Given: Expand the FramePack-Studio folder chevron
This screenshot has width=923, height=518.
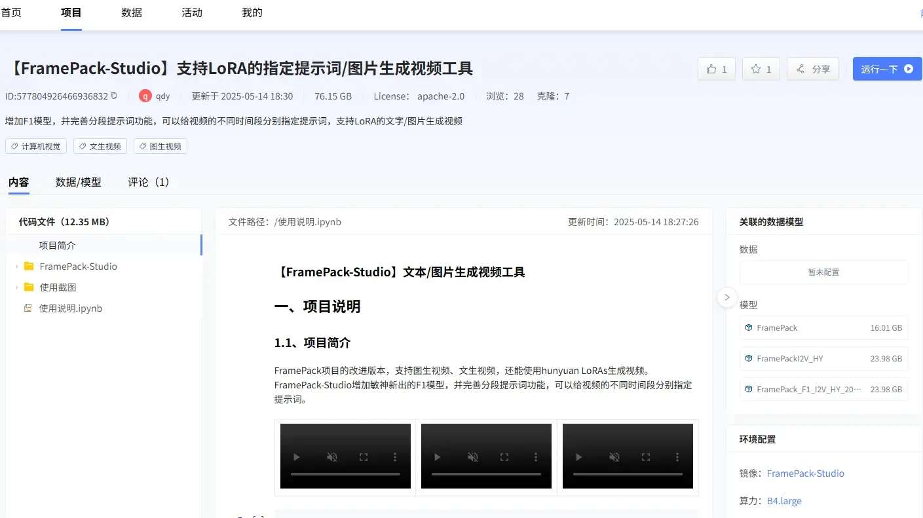Looking at the screenshot, I should point(16,267).
